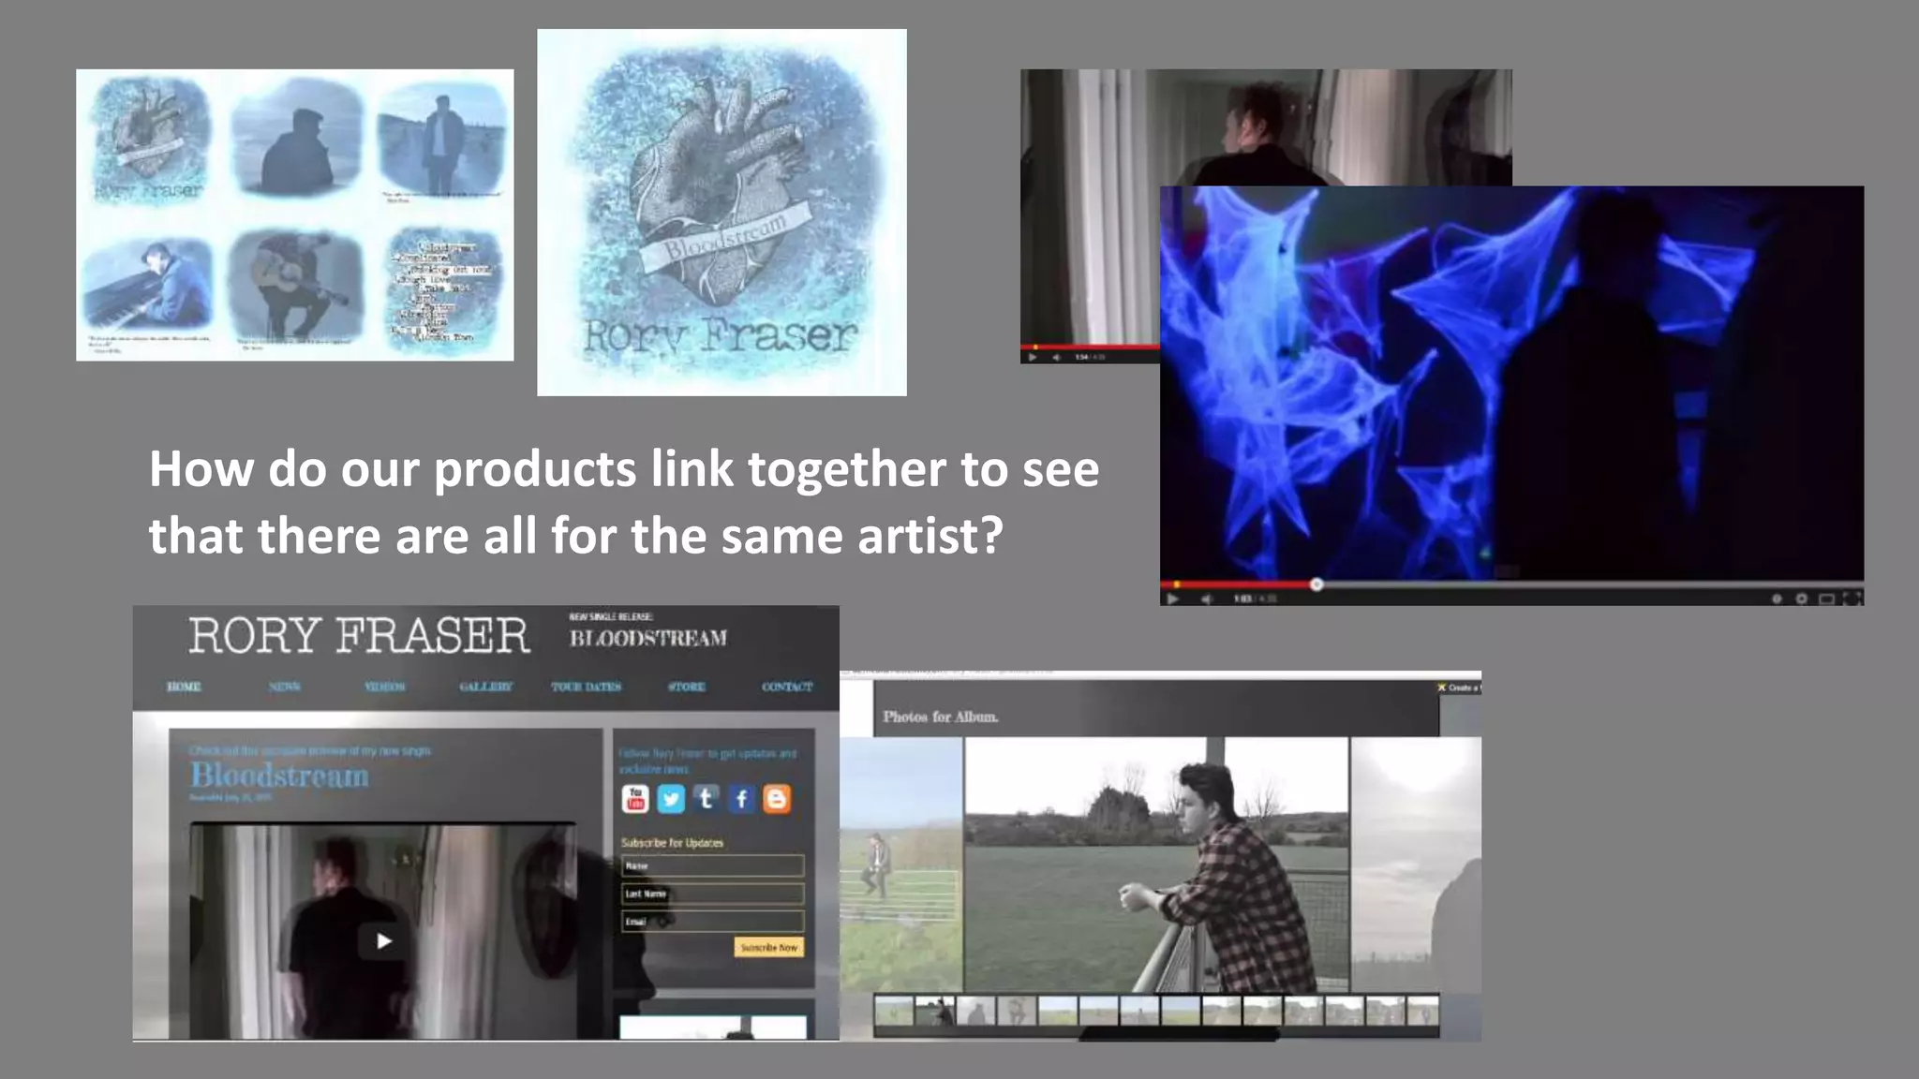Viewport: 1919px width, 1079px height.
Task: Toggle fullscreen in the blue video player
Action: pyautogui.click(x=1852, y=599)
